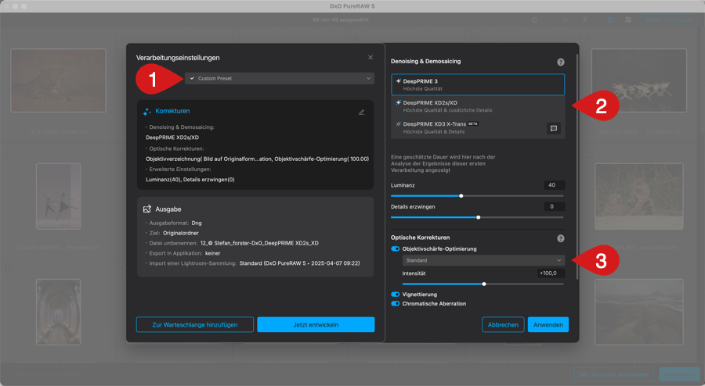Toggle the Vignettierung switch
This screenshot has height=386, width=705.
pos(396,295)
